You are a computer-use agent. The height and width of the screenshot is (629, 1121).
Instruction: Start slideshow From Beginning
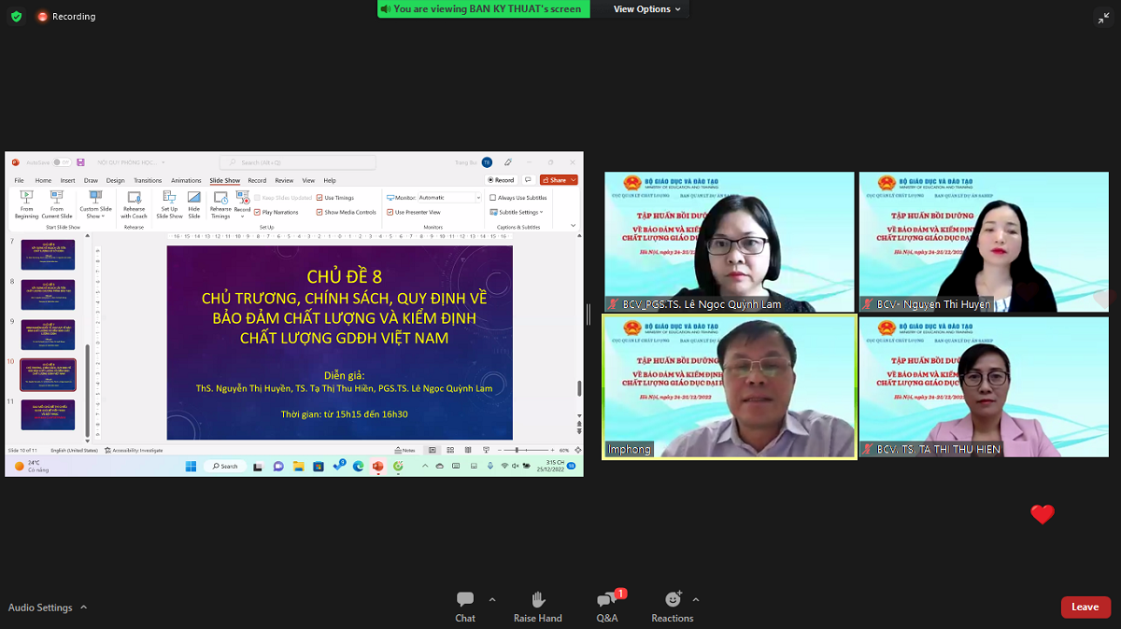pos(26,203)
